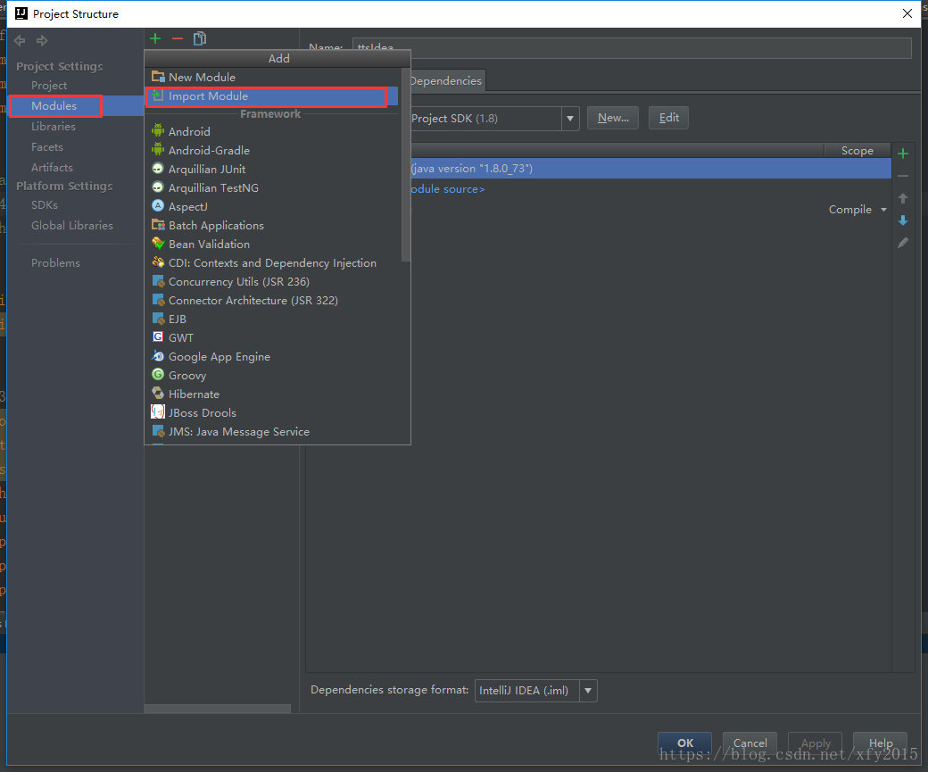
Task: Click the Copy module icon
Action: 200,38
